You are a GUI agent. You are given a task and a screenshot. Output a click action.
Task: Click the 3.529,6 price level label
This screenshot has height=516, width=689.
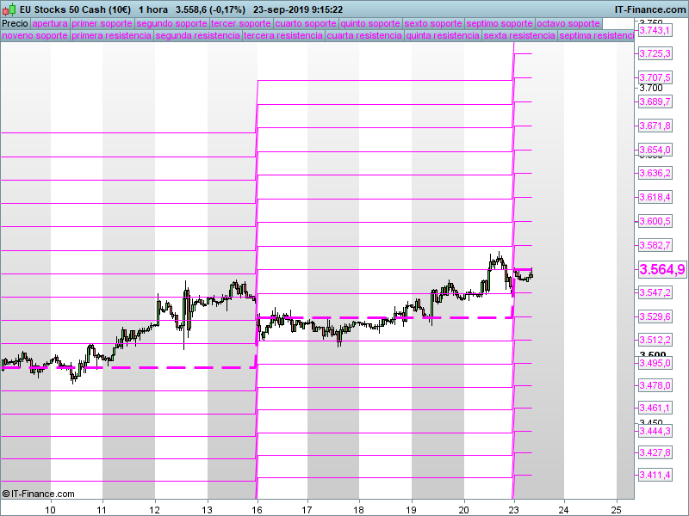[x=655, y=316]
